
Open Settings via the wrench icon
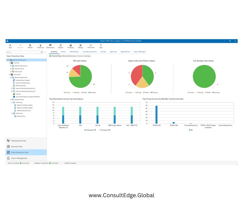pyautogui.click(x=81, y=45)
